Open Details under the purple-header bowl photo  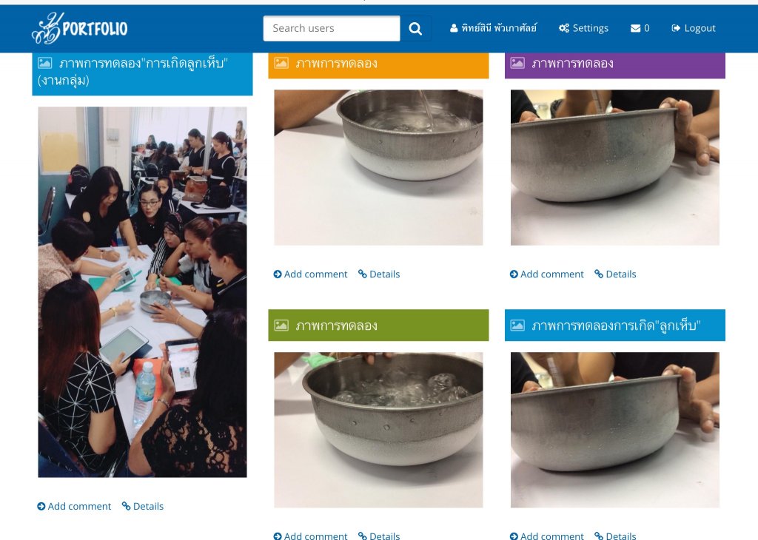click(615, 274)
